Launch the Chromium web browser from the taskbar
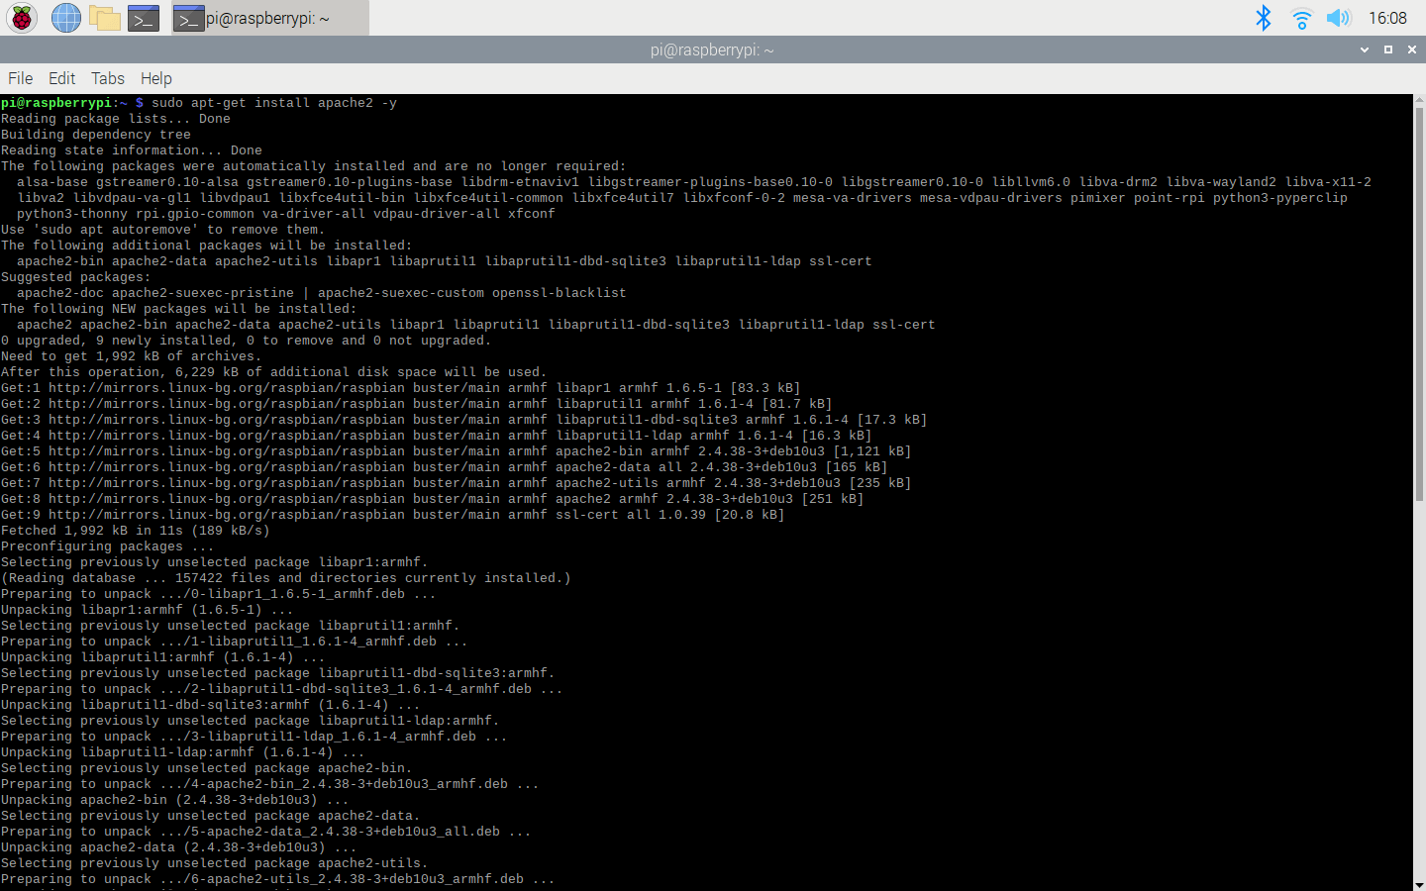The image size is (1426, 891). click(x=64, y=17)
